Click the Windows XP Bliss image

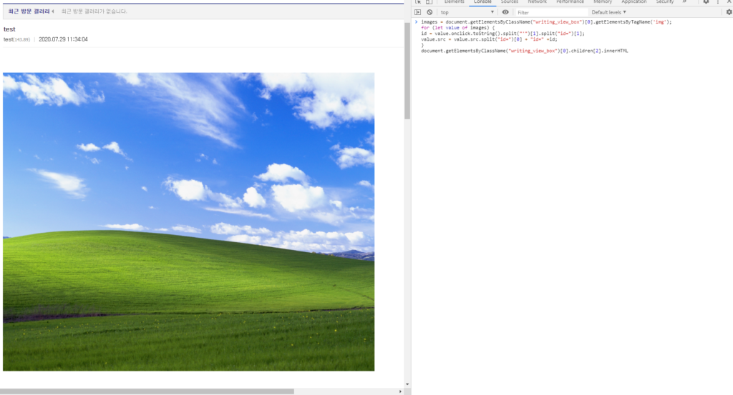point(188,221)
